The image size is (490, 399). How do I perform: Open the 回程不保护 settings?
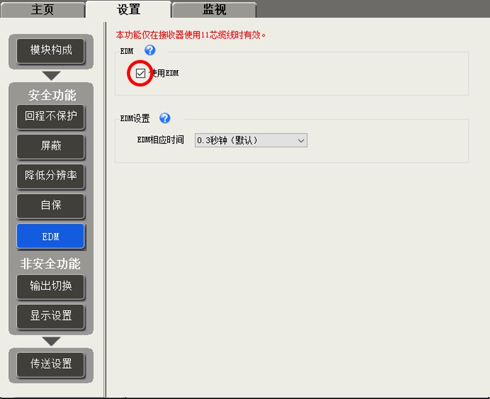(51, 116)
